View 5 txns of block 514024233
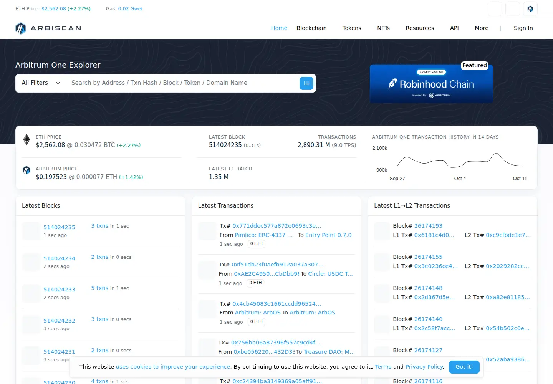This screenshot has width=553, height=384. click(x=100, y=288)
